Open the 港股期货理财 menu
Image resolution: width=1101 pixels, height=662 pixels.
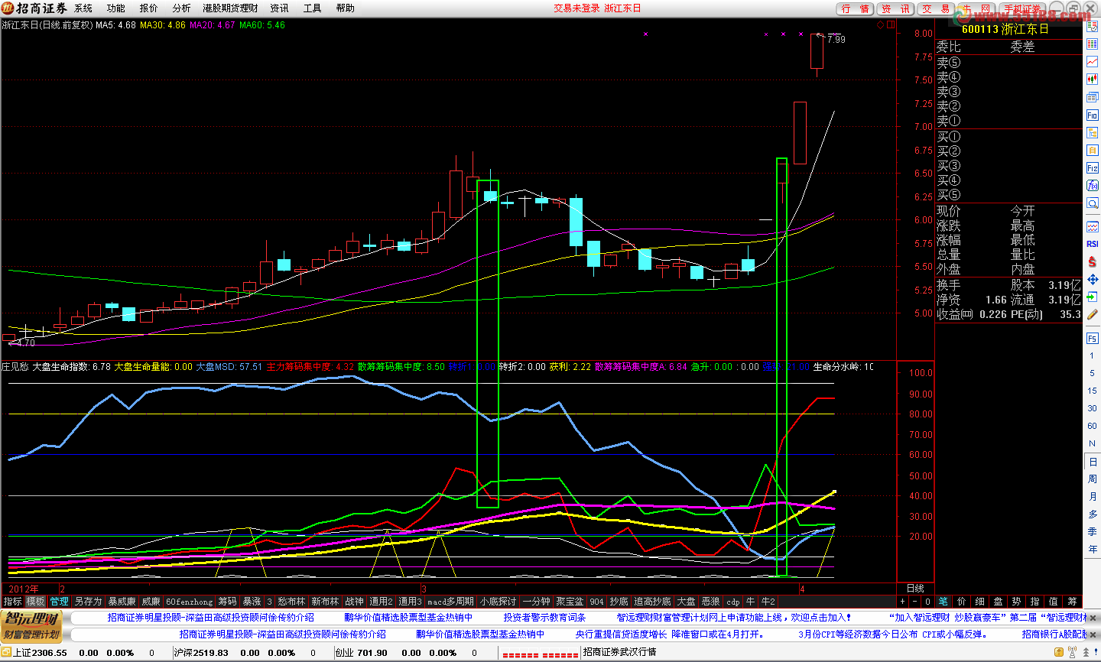pos(230,8)
